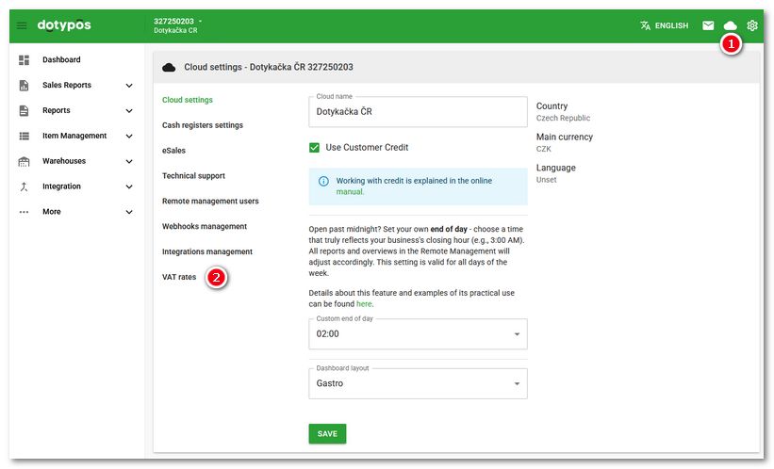Viewport: 774px width, 469px height.
Task: Open the hamburger menu icon
Action: (22, 25)
